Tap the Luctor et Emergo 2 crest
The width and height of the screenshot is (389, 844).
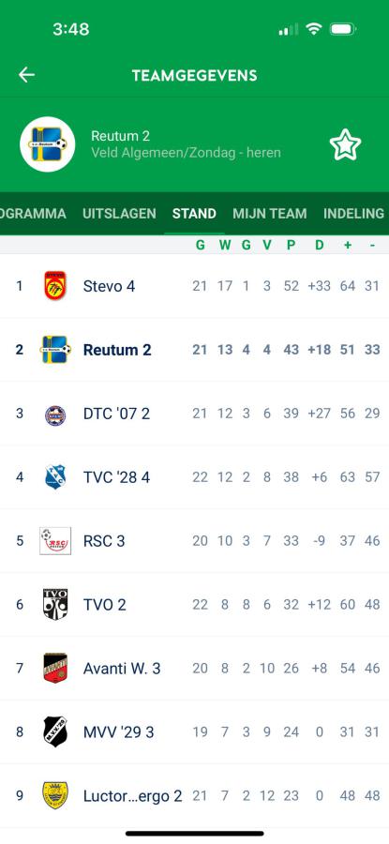point(55,795)
